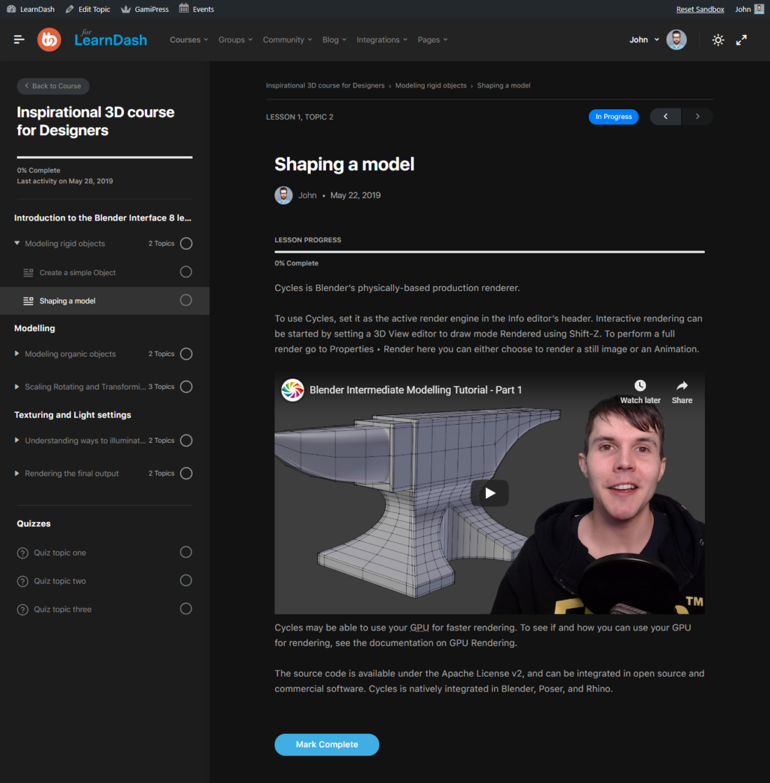
Task: Click the Watch later clock icon on the video
Action: 639,385
